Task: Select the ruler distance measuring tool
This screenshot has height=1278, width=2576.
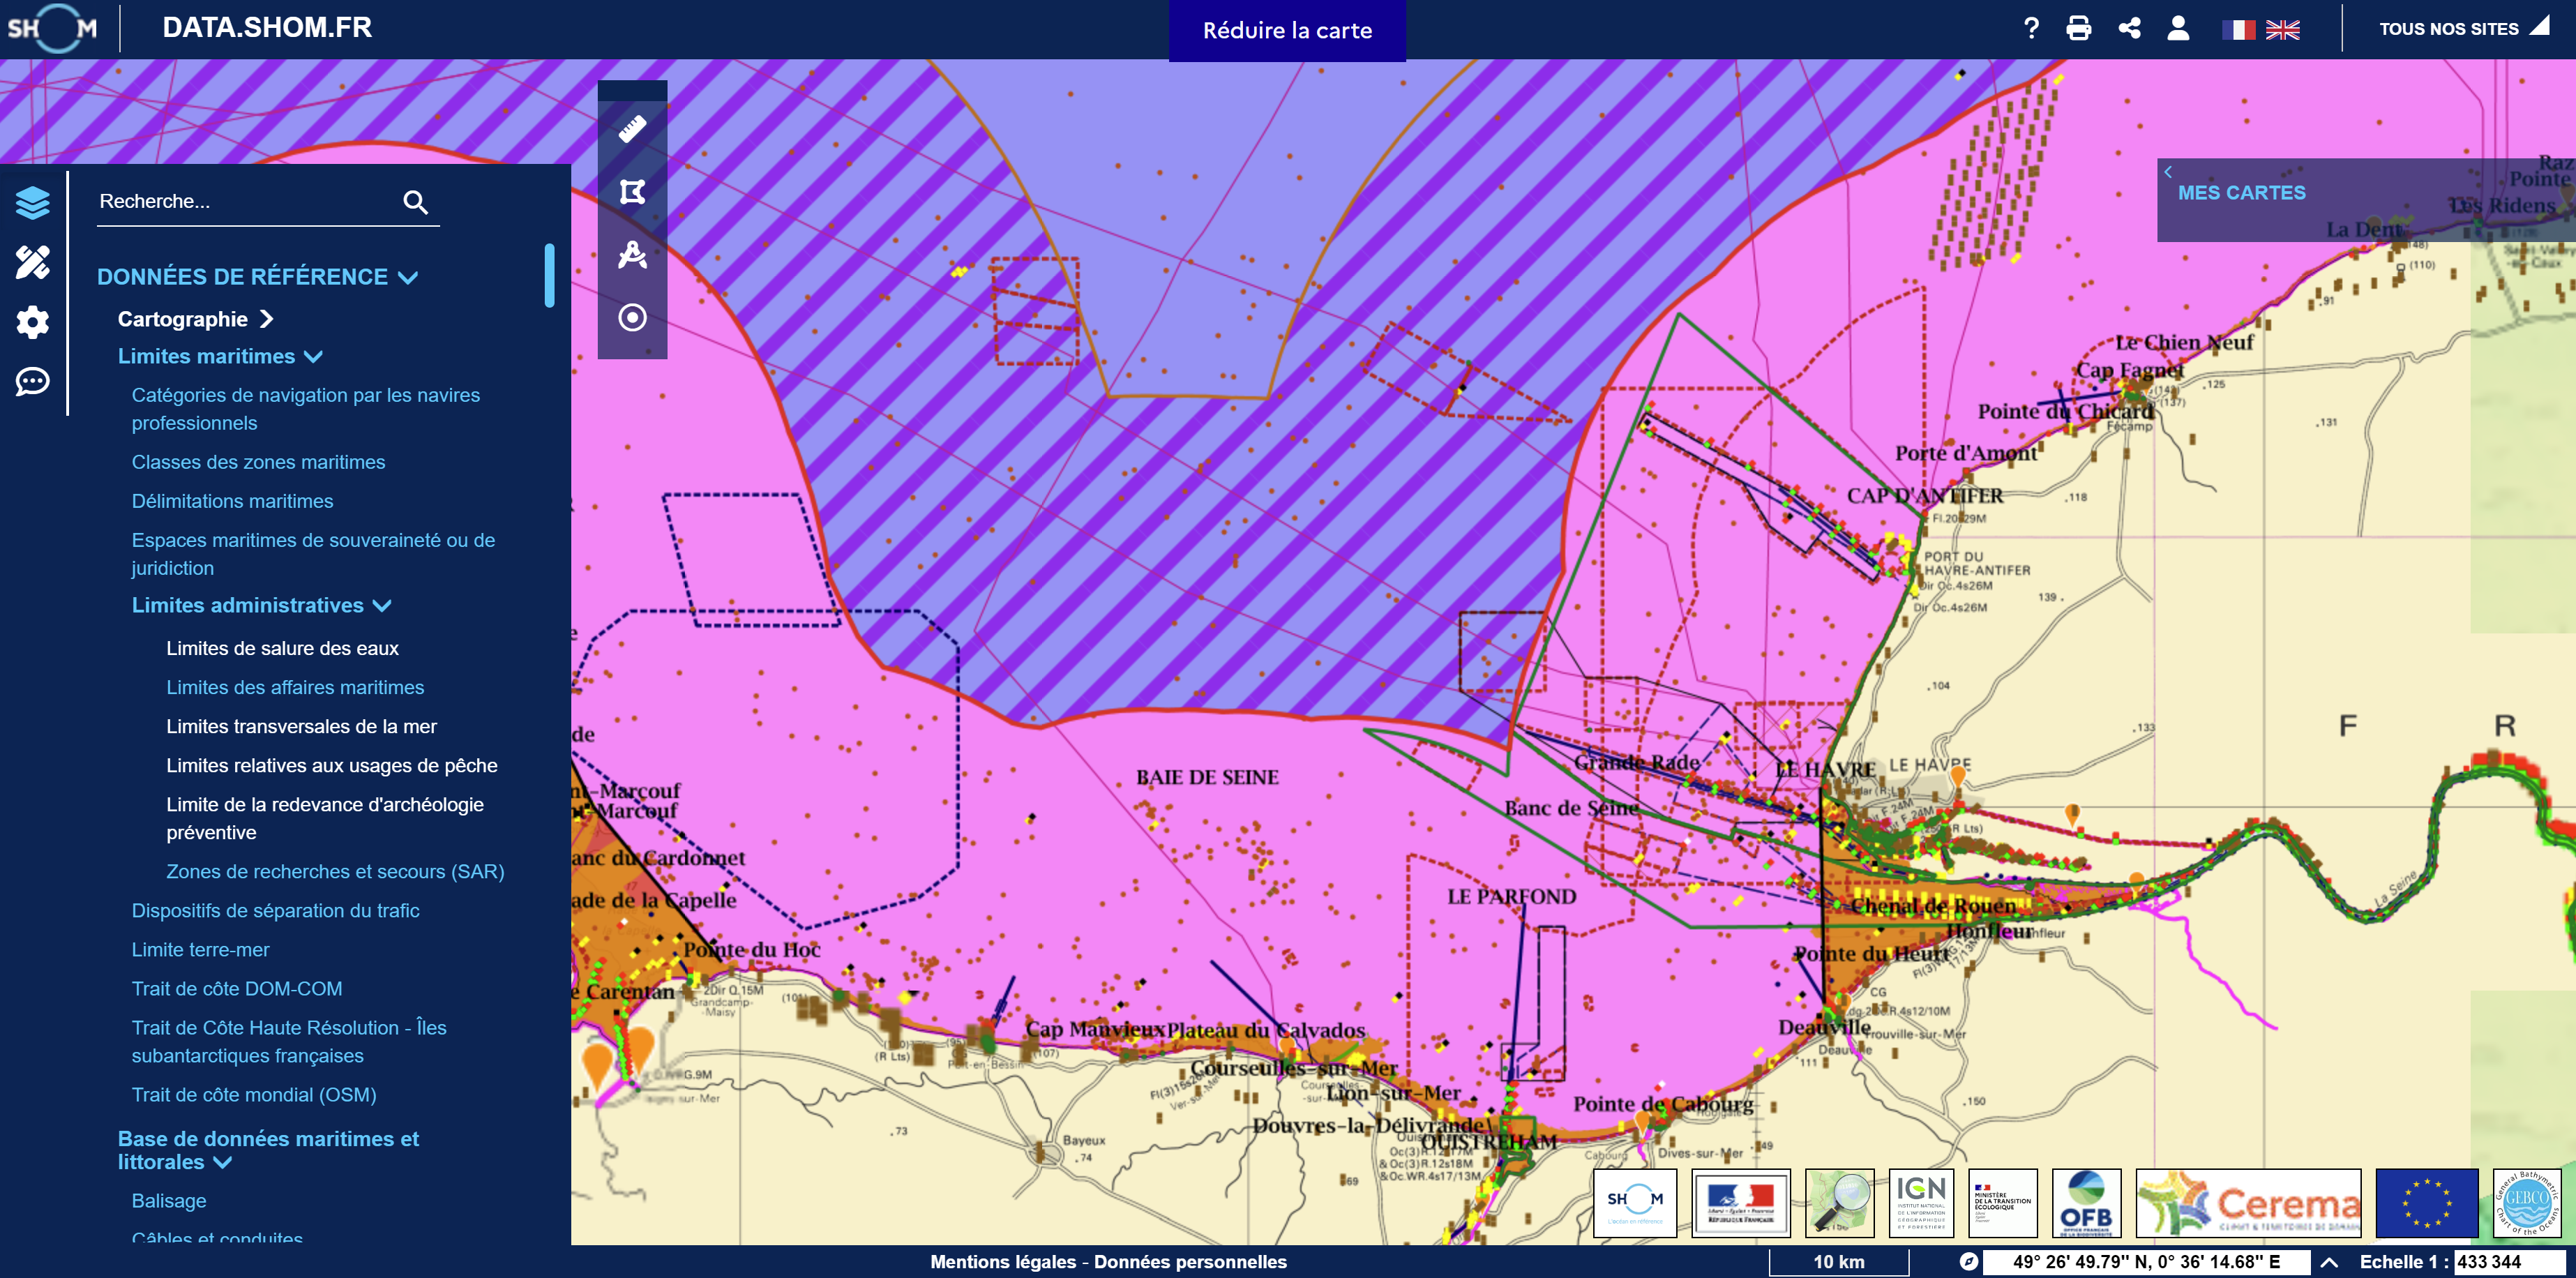Action: click(632, 129)
